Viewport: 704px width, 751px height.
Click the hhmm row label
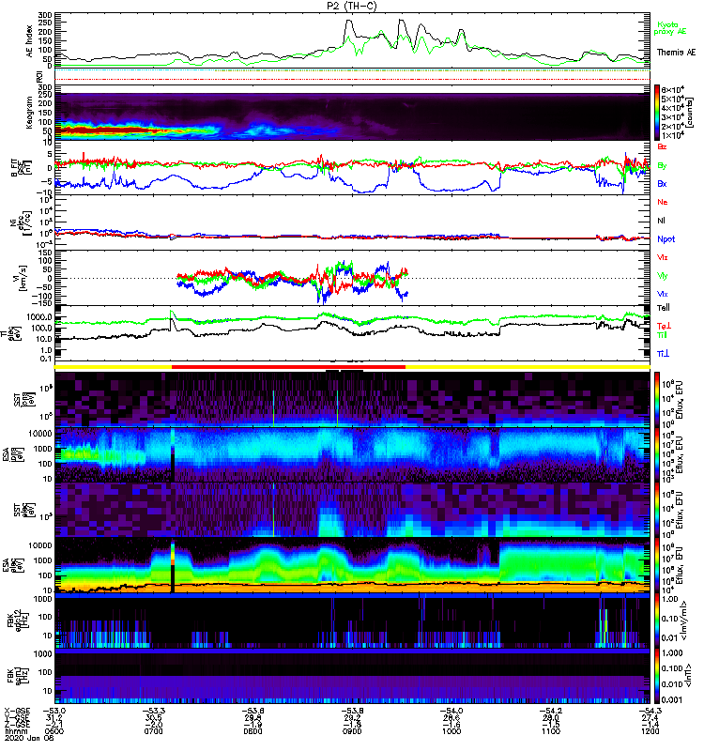[14, 731]
